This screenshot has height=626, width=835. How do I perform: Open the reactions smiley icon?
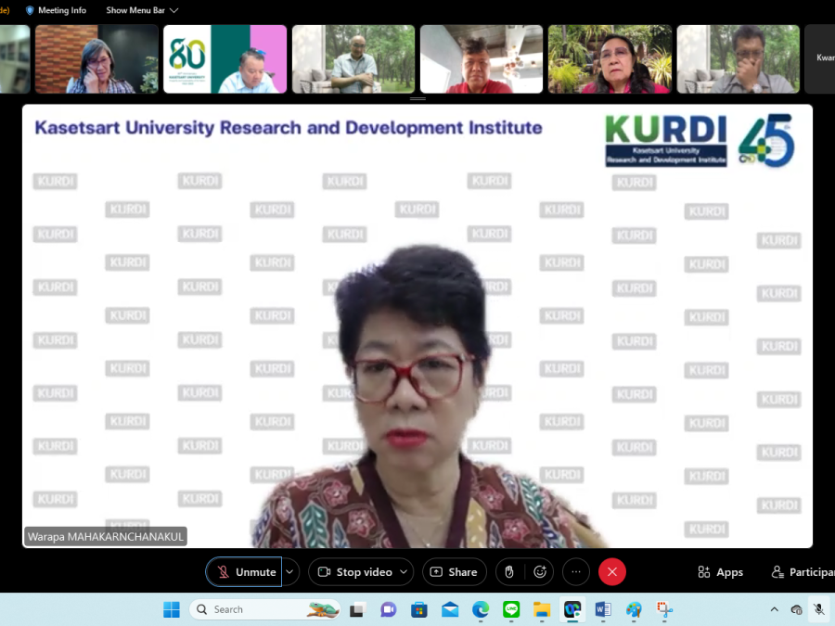tap(540, 572)
